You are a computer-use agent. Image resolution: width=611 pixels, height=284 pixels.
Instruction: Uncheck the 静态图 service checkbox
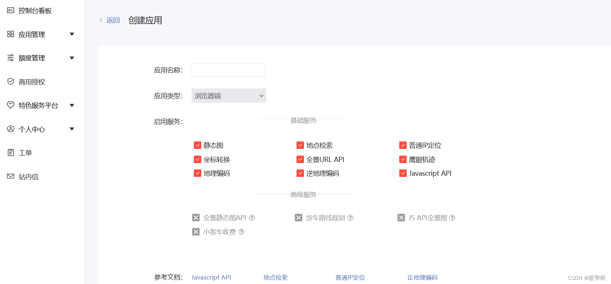pos(198,145)
